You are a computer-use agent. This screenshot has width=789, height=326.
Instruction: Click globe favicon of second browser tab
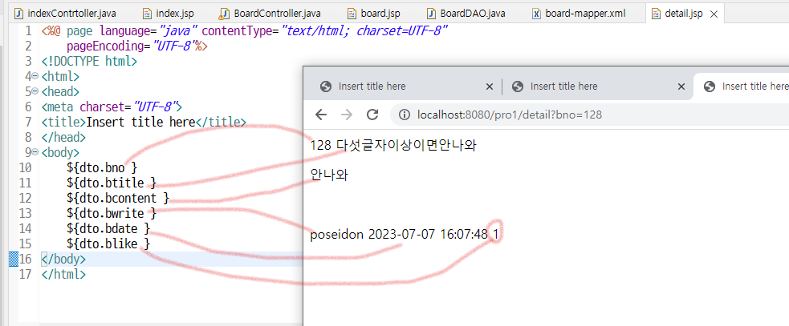tap(517, 87)
